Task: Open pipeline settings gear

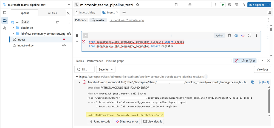Action: 230,5
